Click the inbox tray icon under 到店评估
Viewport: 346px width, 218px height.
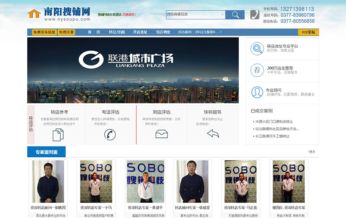[161, 134]
